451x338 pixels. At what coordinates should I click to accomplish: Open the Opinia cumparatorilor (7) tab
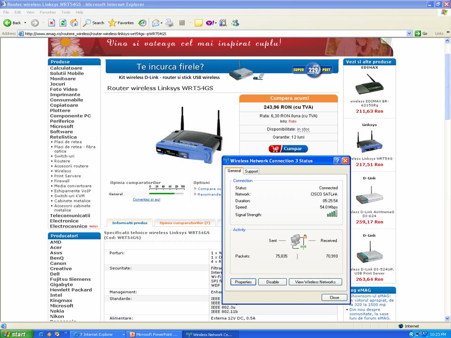point(185,223)
